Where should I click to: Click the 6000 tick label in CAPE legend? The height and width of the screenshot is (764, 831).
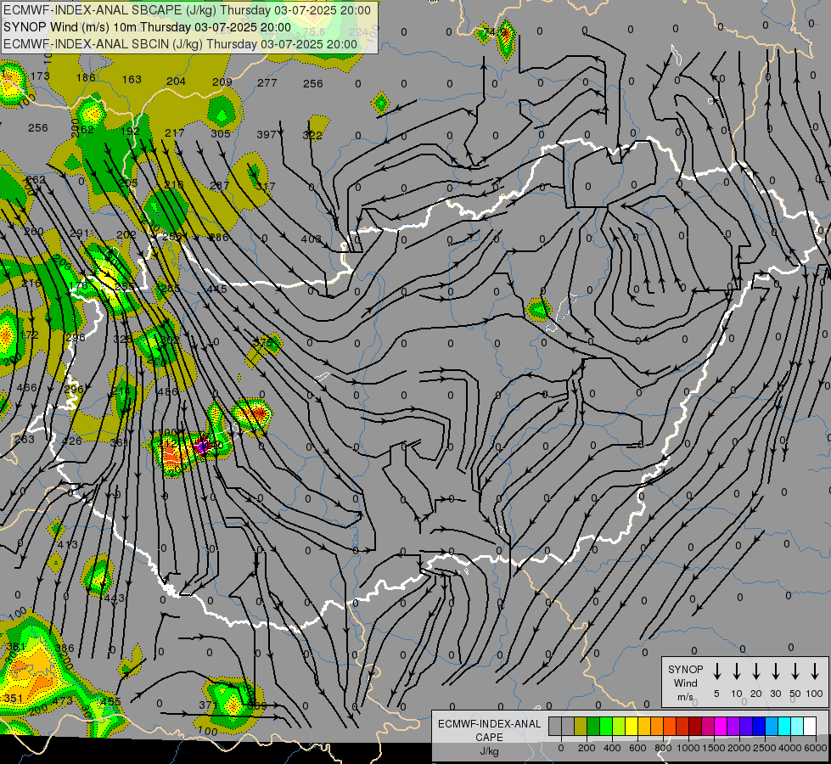[x=816, y=748]
